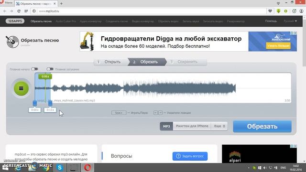This screenshot has width=306, height=172.
Task: Open Opera from the taskbar
Action: [x=87, y=168]
